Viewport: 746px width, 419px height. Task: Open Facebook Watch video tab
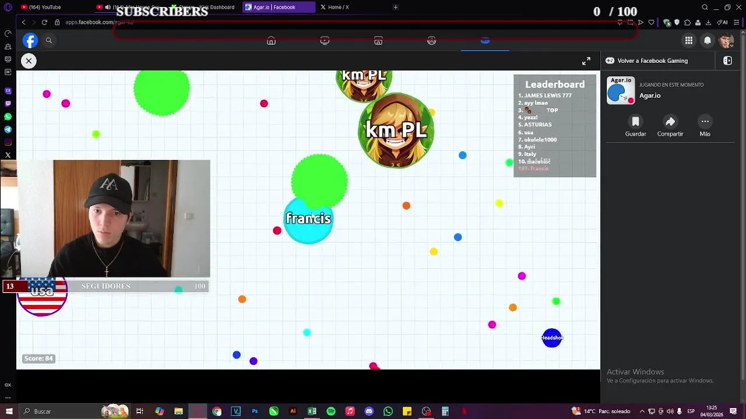[325, 41]
